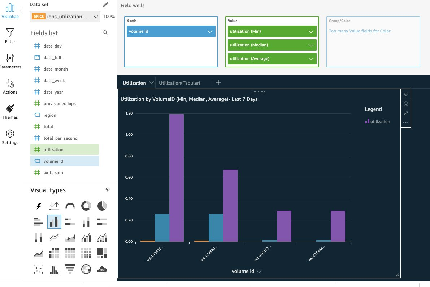The width and height of the screenshot is (430, 287).
Task: Edit the data set with the pencil
Action: (x=106, y=4)
